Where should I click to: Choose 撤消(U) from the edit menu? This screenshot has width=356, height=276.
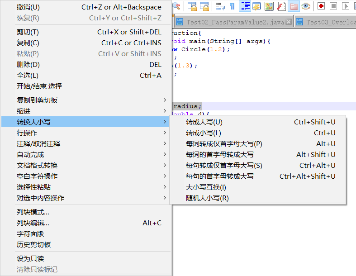86,7
